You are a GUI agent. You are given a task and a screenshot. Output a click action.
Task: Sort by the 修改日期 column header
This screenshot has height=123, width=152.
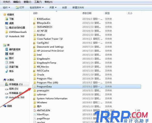[87, 13]
